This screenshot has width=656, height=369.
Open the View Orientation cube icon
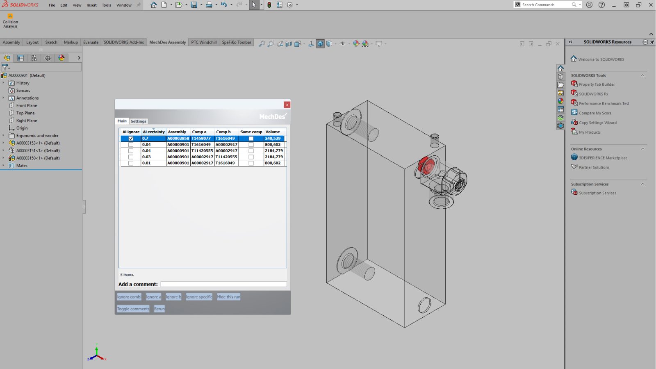pos(320,43)
